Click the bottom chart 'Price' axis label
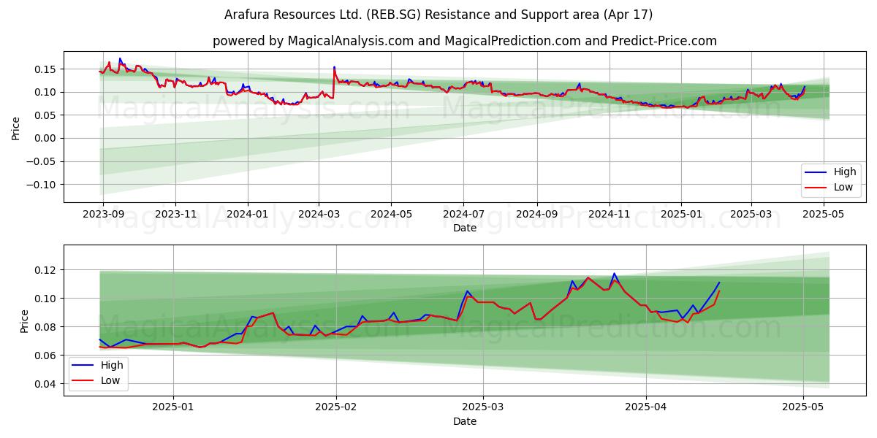Screen dimensions: 877x438 click(x=24, y=320)
